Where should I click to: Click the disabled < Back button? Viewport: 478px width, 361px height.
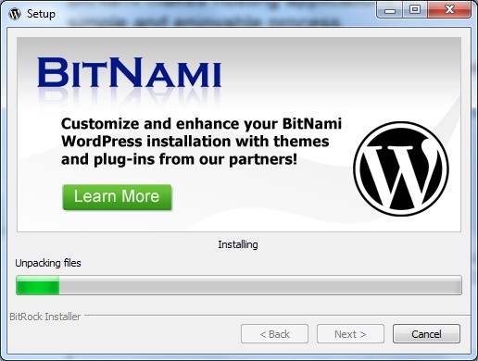(274, 334)
